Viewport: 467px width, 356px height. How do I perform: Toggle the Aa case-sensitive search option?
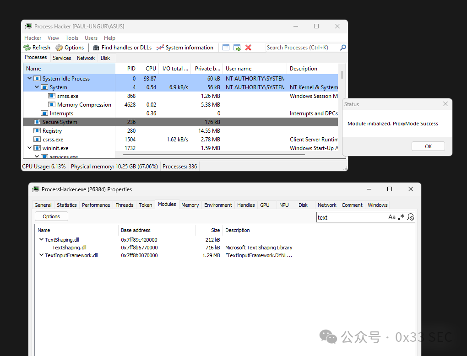pyautogui.click(x=391, y=217)
